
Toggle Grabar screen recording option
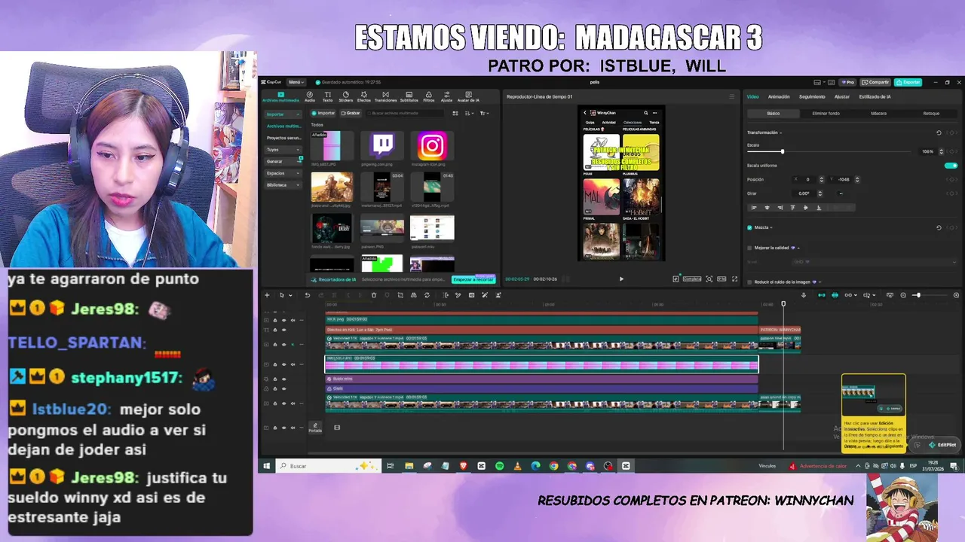click(x=351, y=113)
